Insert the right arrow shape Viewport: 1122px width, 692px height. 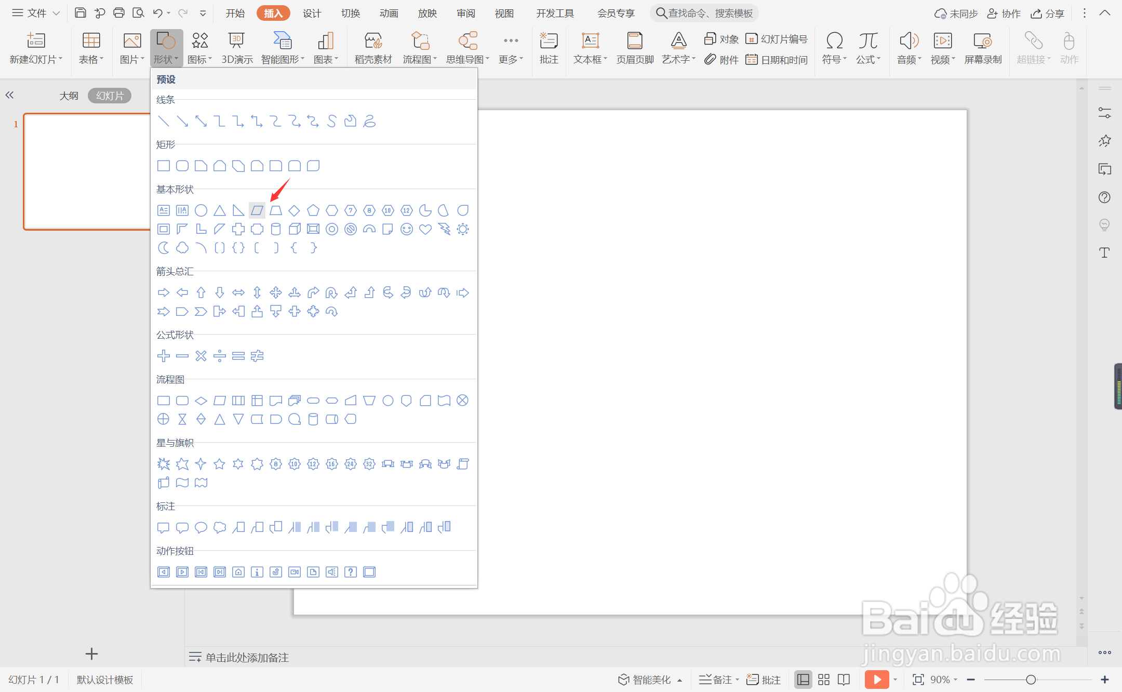(x=164, y=292)
